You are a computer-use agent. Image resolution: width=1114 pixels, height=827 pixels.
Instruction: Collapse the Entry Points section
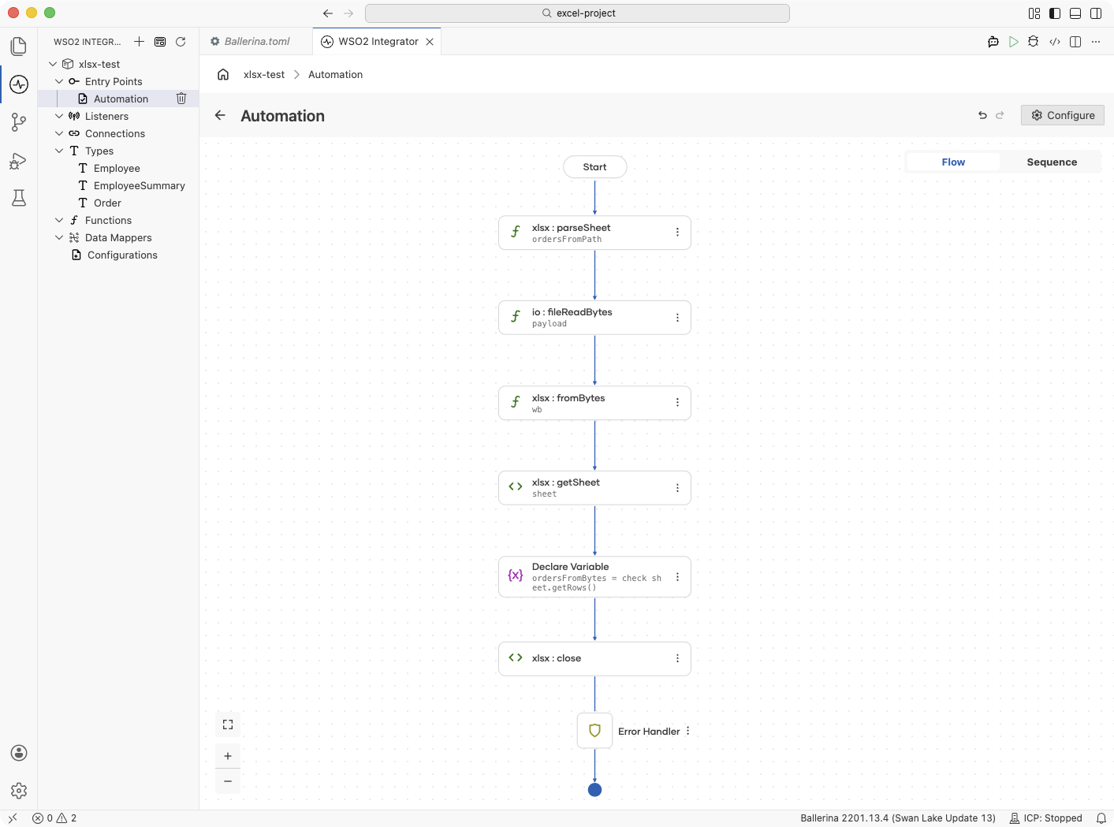click(59, 81)
